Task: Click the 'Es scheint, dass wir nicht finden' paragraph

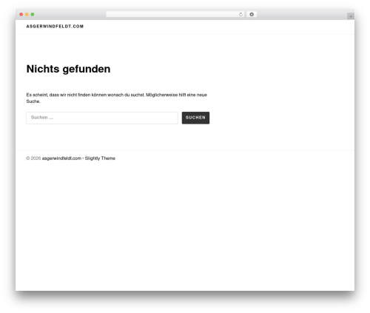Action: click(x=117, y=98)
